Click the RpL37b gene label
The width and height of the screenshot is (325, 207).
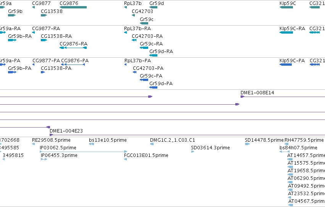coord(133,3)
